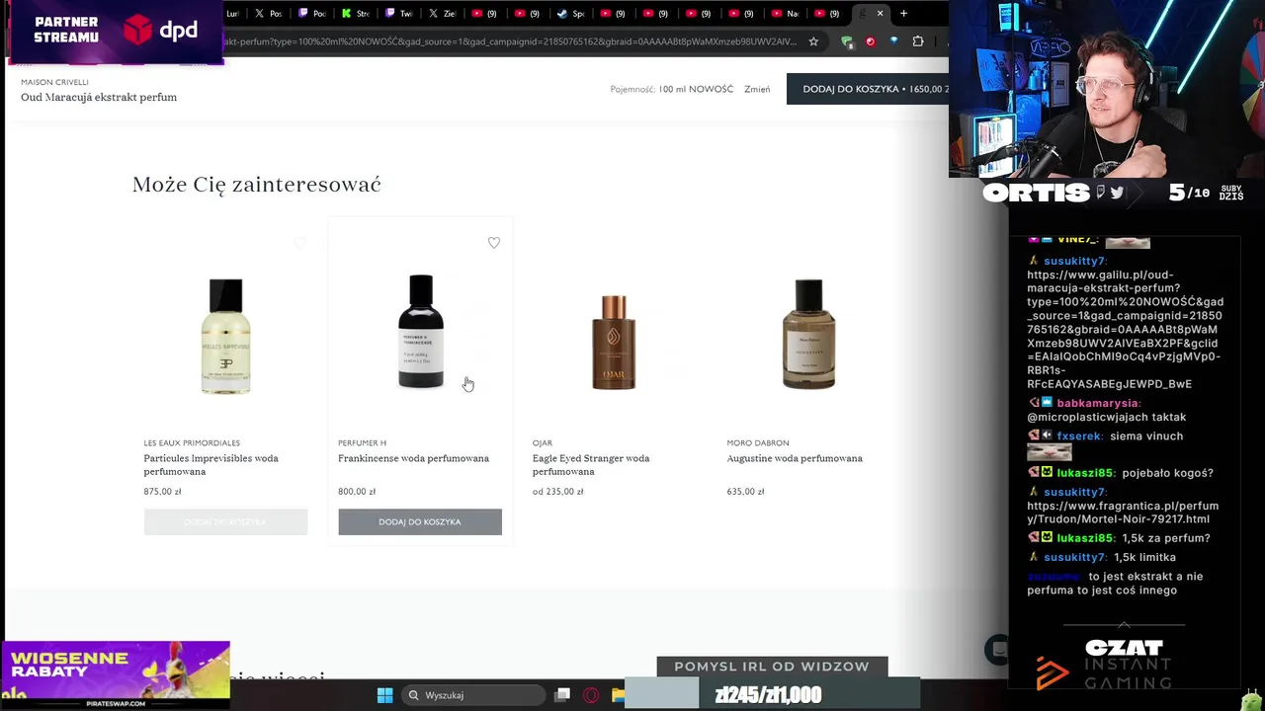Click faded cart button under Particules Imprevisibles
This screenshot has width=1265, height=711.
225,521
